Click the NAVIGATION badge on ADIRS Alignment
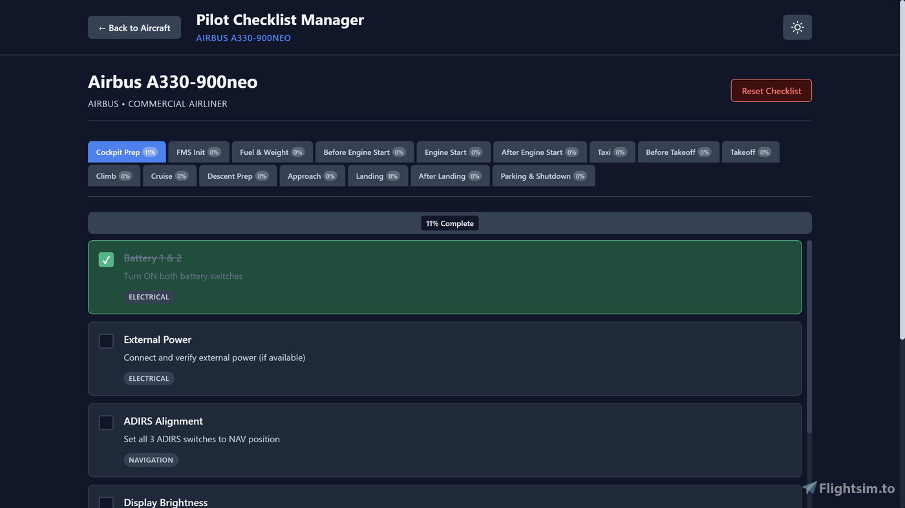 (151, 460)
